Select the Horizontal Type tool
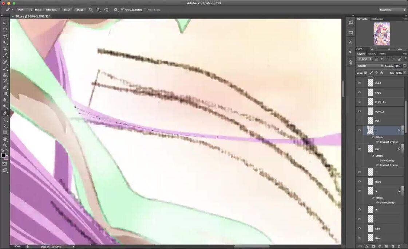The height and width of the screenshot is (249, 408). (5, 119)
